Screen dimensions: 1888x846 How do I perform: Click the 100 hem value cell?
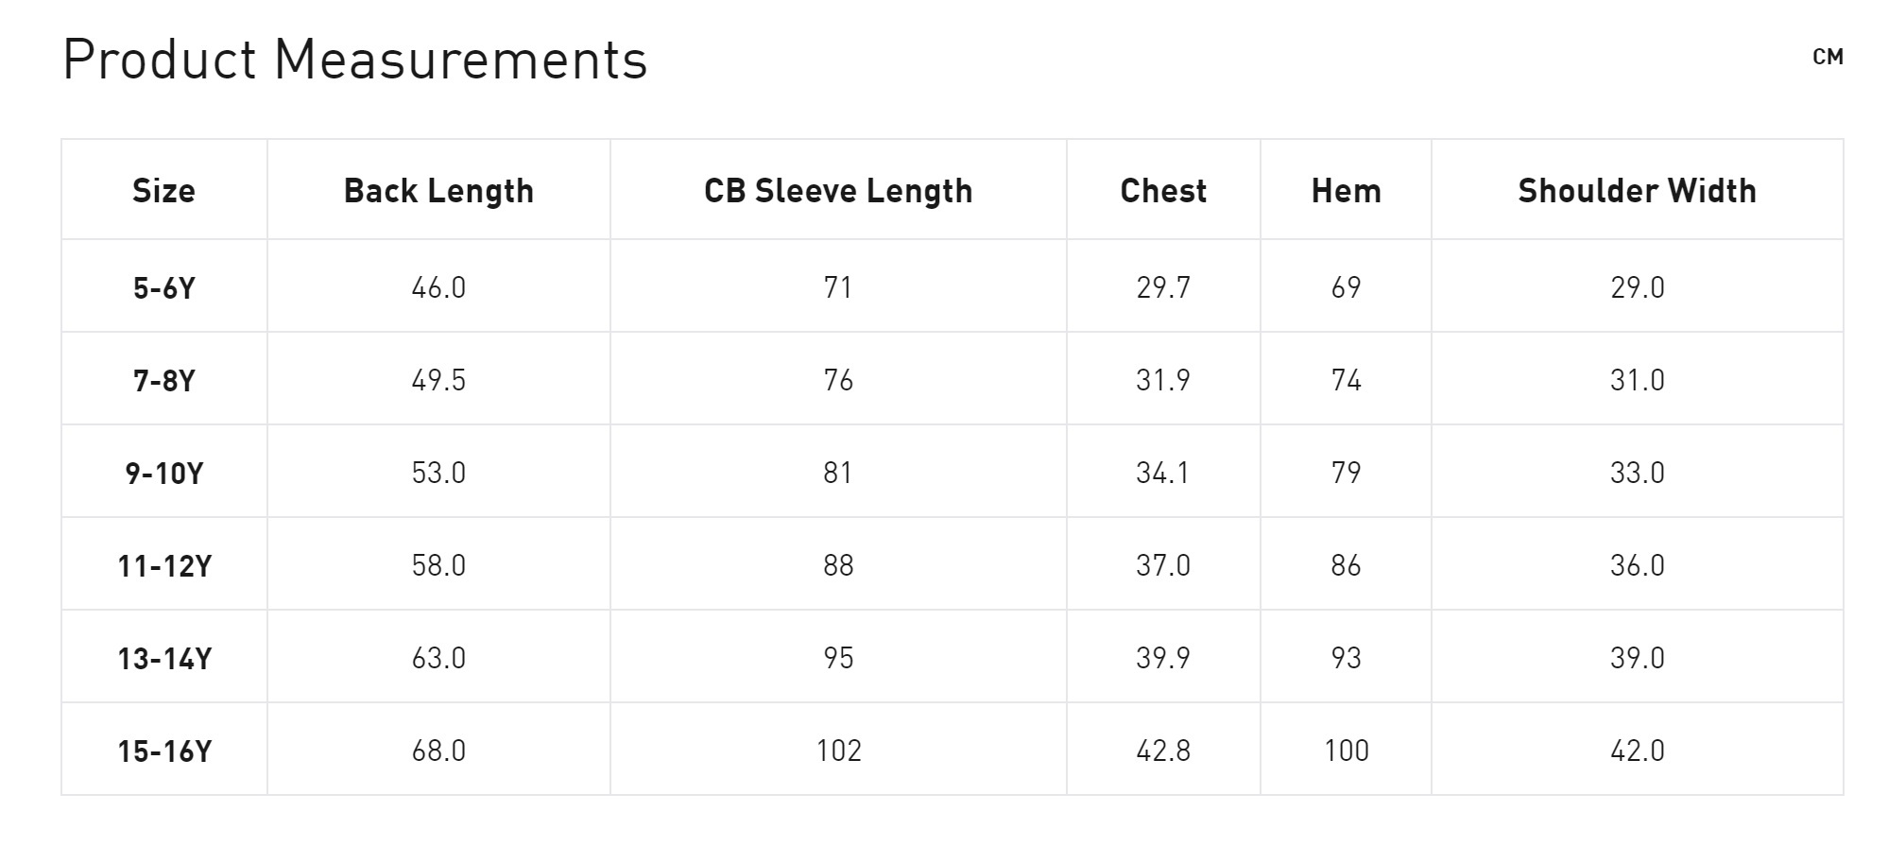click(1346, 751)
